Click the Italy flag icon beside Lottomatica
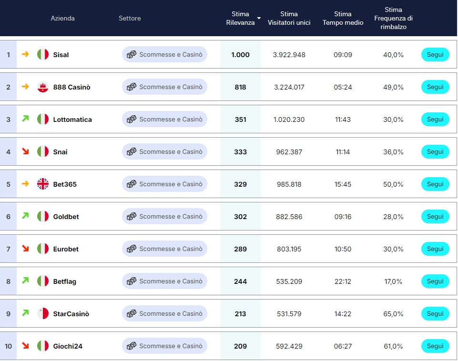This screenshot has height=361, width=458. point(43,120)
